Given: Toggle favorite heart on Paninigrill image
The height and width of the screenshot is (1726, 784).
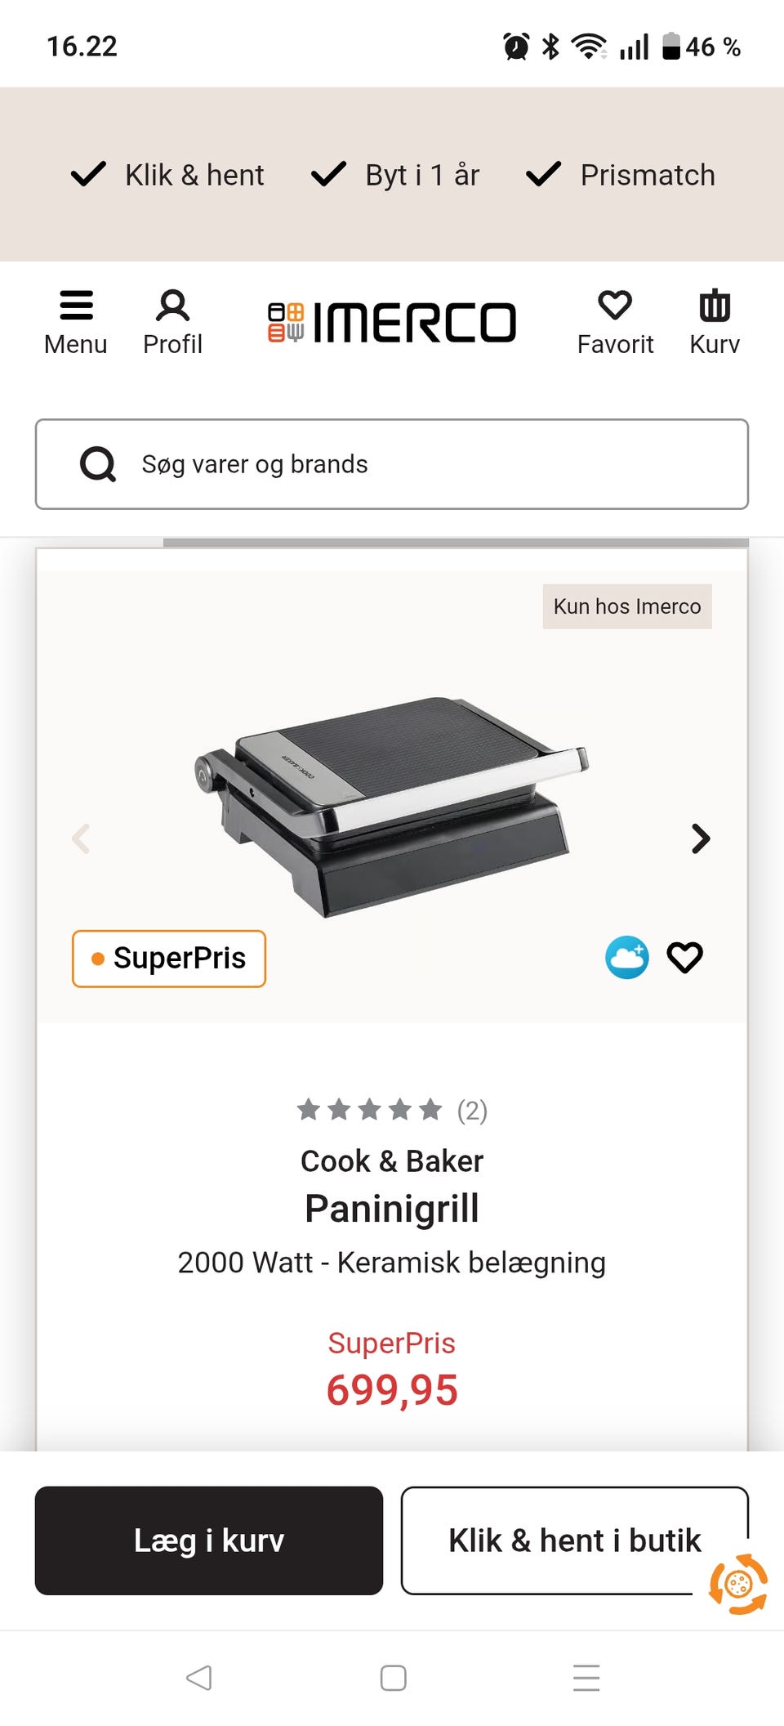Looking at the screenshot, I should (684, 957).
